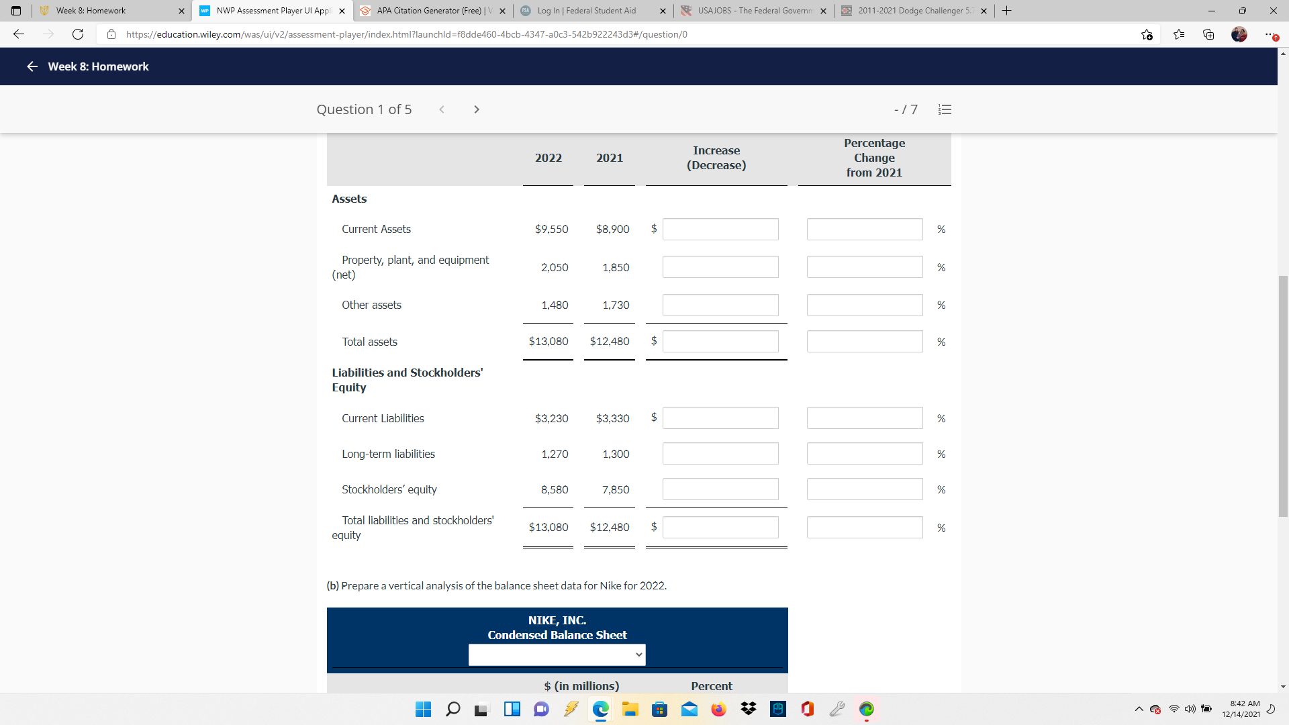Refresh the Wiley assessment page
The height and width of the screenshot is (725, 1289).
77,34
